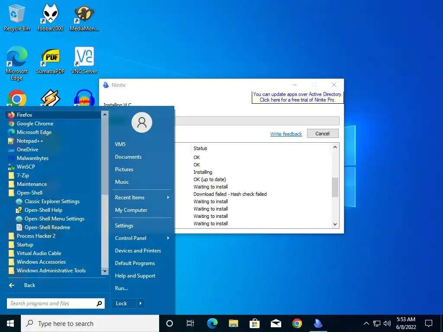The width and height of the screenshot is (443, 332).
Task: Open the Control Panel submenu
Action: (x=142, y=238)
